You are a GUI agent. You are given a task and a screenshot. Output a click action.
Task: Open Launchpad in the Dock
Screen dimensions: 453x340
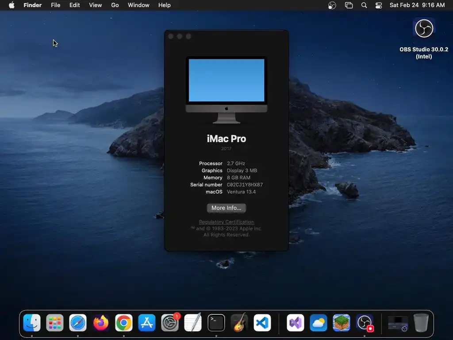coord(54,323)
